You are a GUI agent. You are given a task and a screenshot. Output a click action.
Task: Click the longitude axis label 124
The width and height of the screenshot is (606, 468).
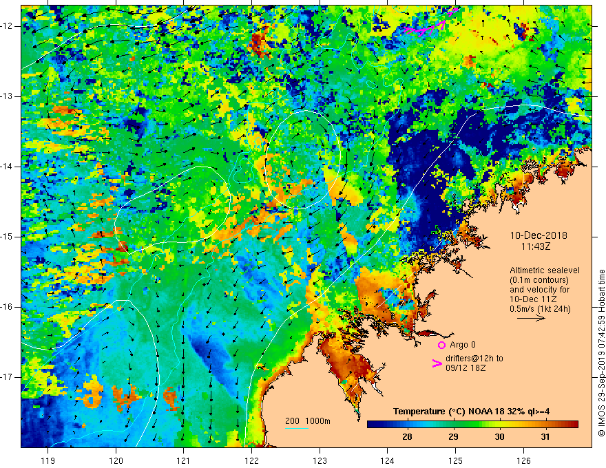click(x=387, y=460)
